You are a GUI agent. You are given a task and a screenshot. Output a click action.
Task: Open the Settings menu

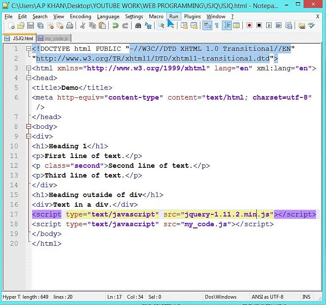pos(134,17)
